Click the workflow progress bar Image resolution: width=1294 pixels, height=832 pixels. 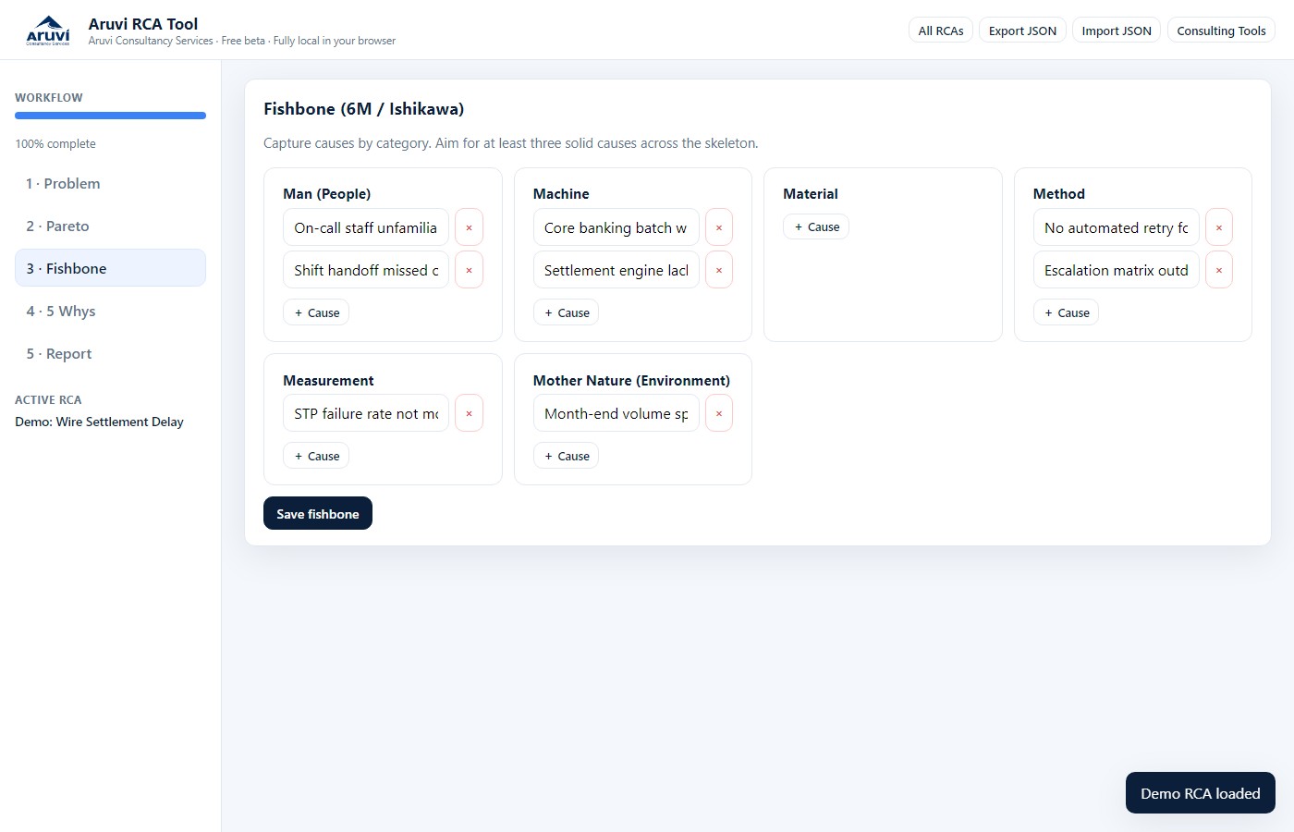(110, 116)
